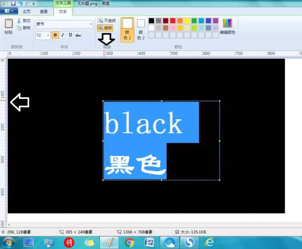The width and height of the screenshot is (302, 249).
Task: Select the Opaque background option
Action: pos(107,21)
